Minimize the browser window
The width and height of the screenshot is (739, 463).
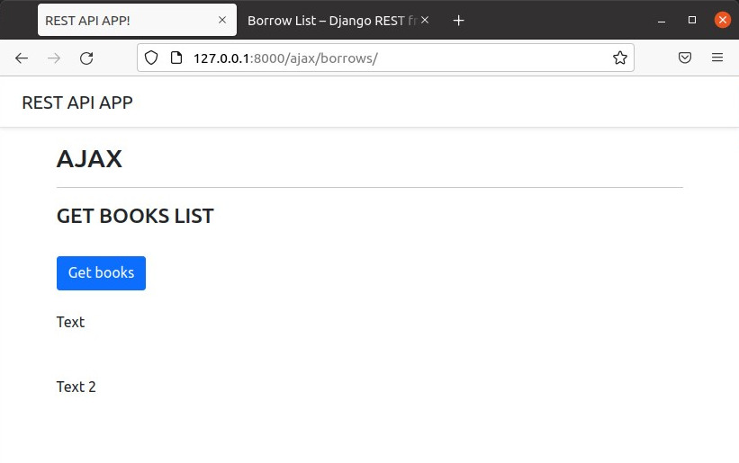click(x=662, y=20)
